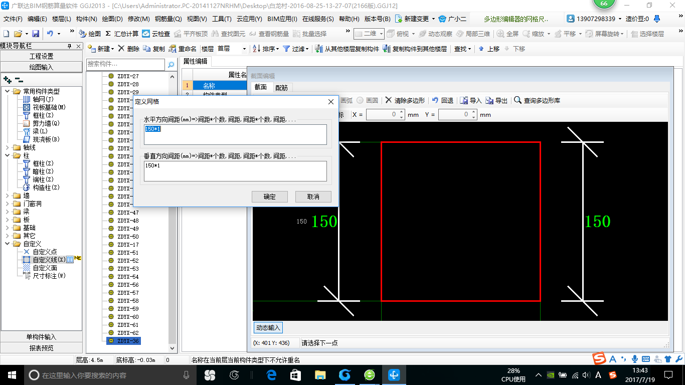Click 取消 in 定义网格 dialog
The height and width of the screenshot is (385, 685).
[x=313, y=197]
